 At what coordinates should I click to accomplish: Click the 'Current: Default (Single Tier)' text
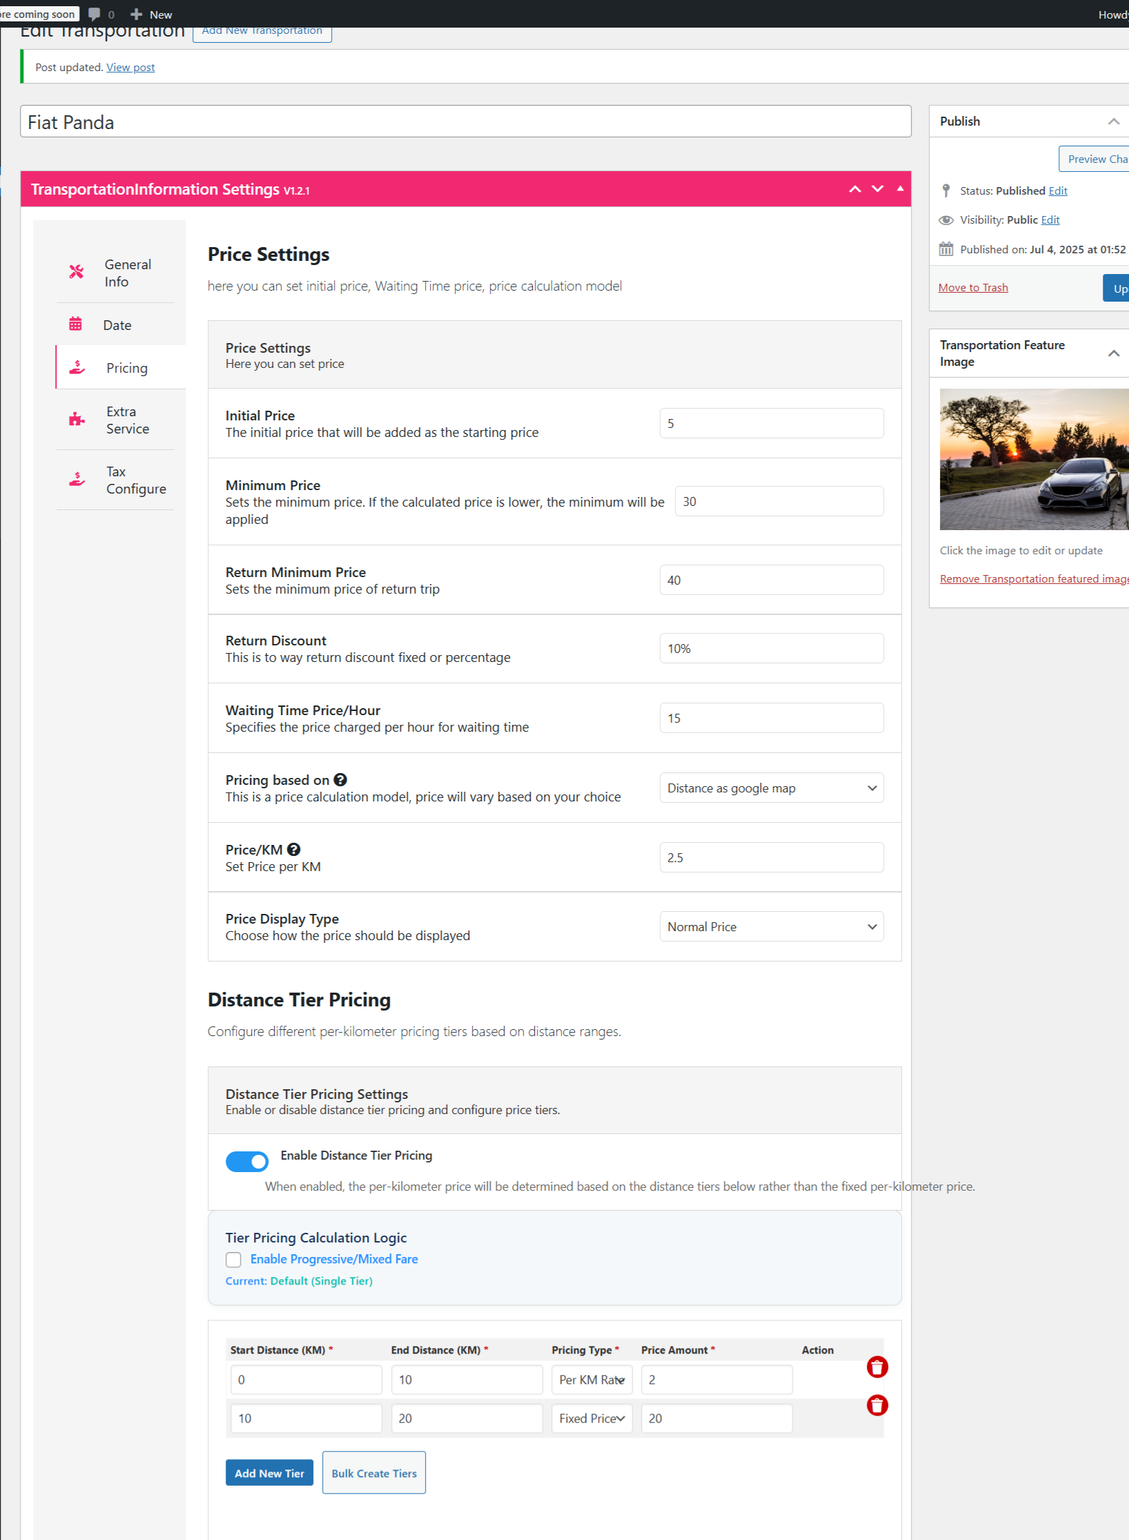coord(299,1281)
